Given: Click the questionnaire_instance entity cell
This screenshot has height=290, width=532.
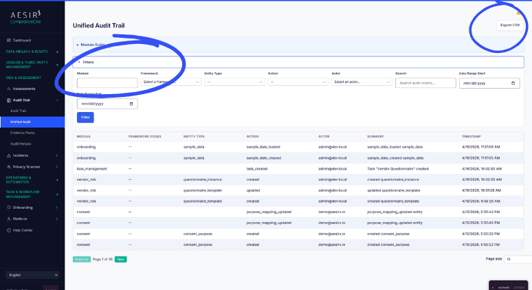Looking at the screenshot, I should (x=203, y=180).
